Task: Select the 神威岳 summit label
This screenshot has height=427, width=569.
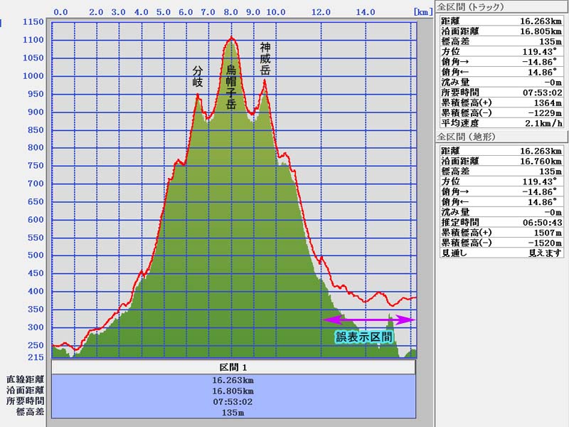Action: 265,59
